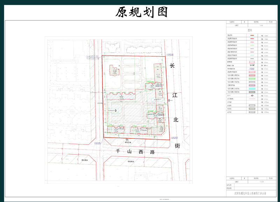This screenshot has height=202, width=280.
Task: Click the northwest hatched building in the site
Action: [114, 70]
